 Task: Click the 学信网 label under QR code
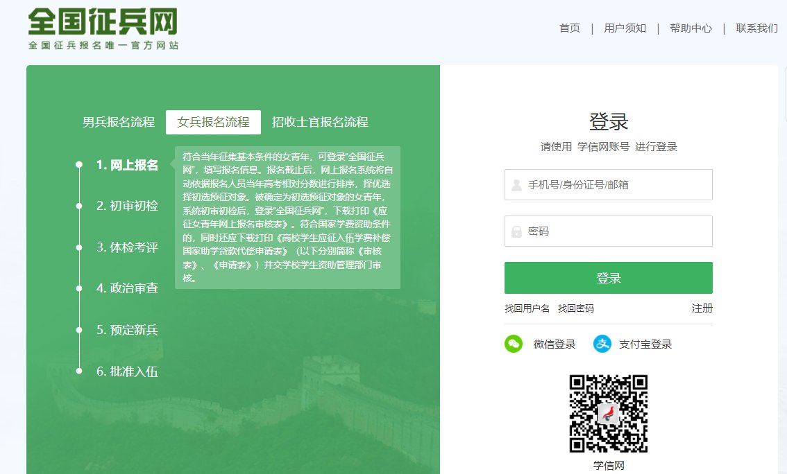click(609, 466)
